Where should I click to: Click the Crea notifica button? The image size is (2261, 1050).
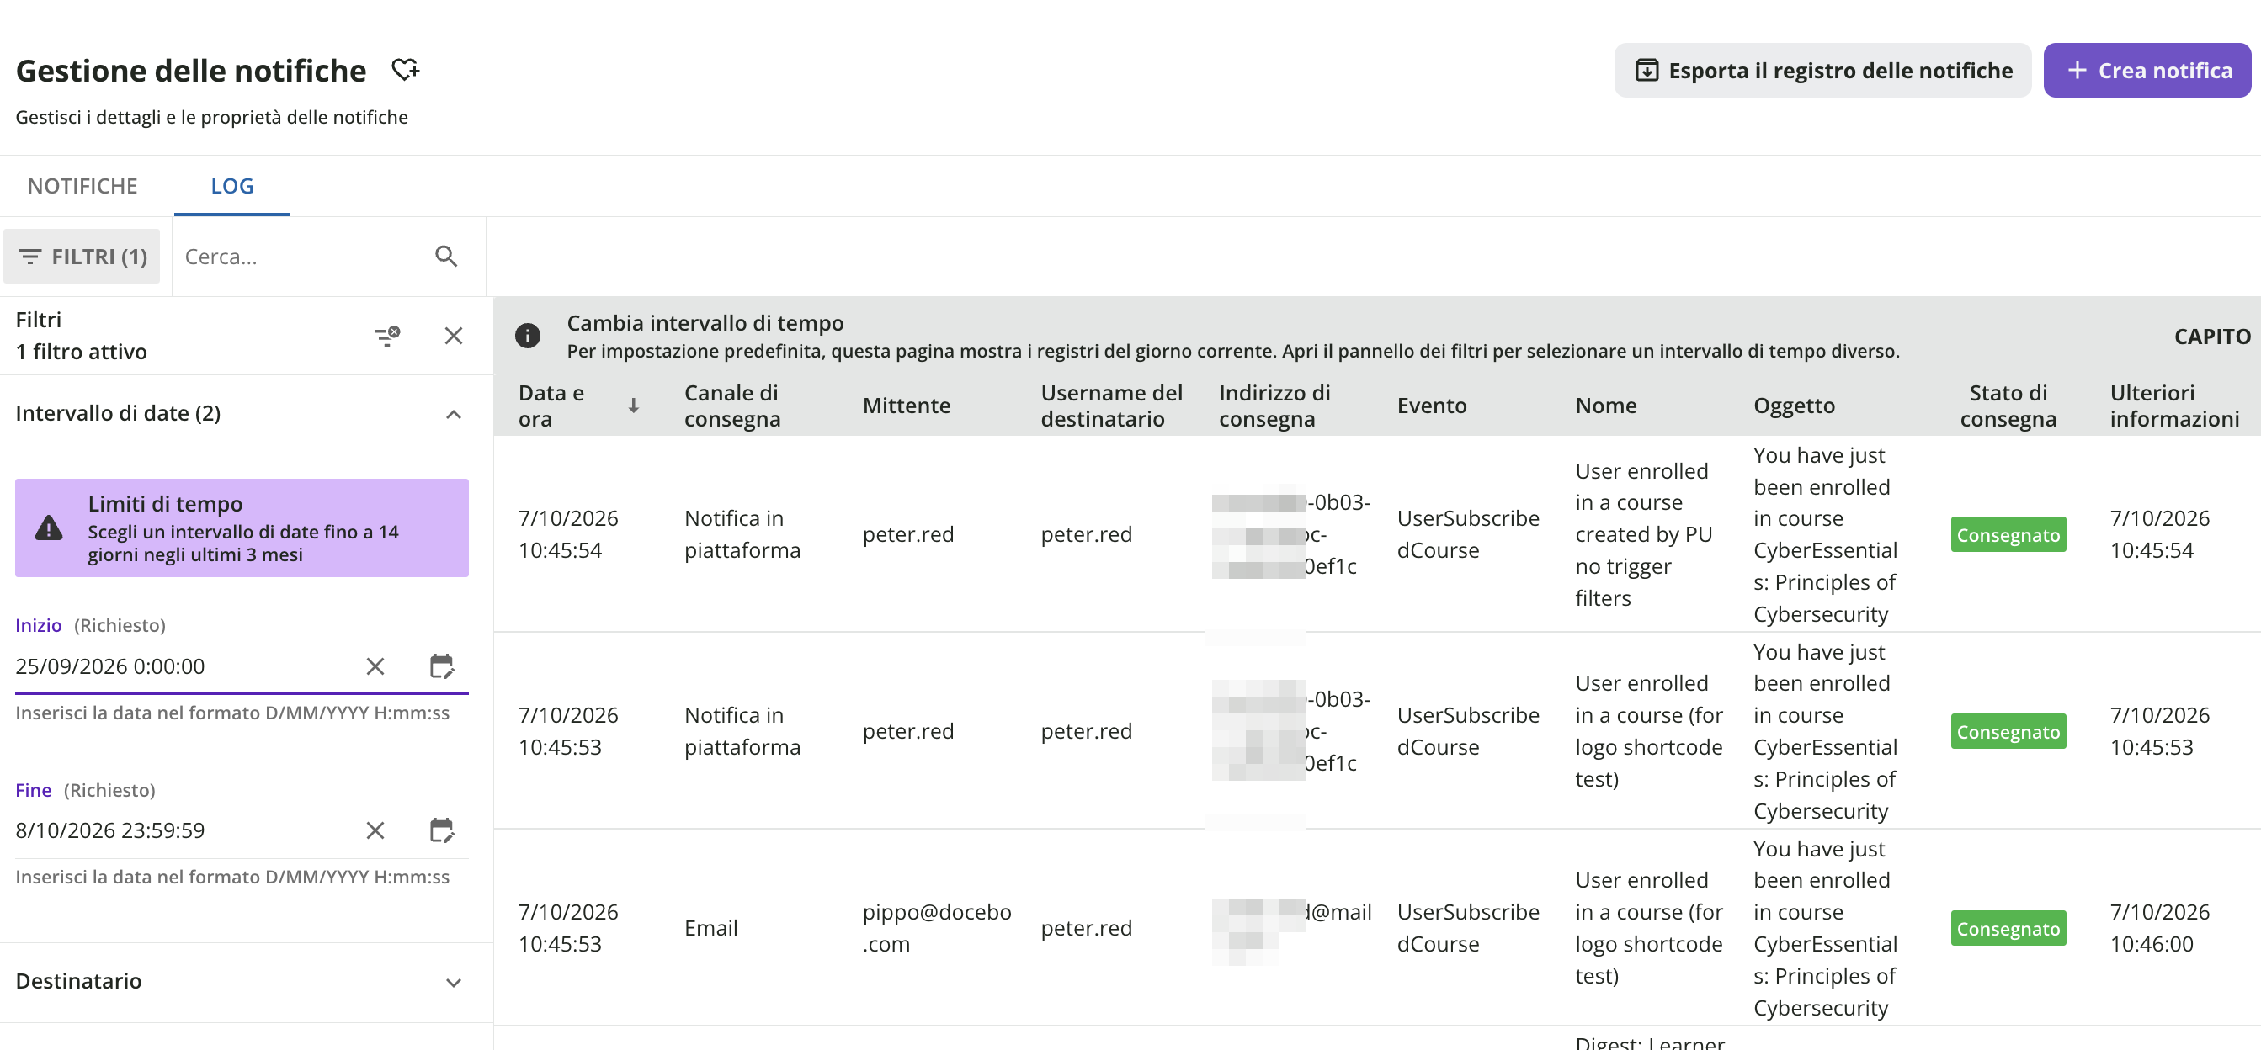click(2147, 70)
